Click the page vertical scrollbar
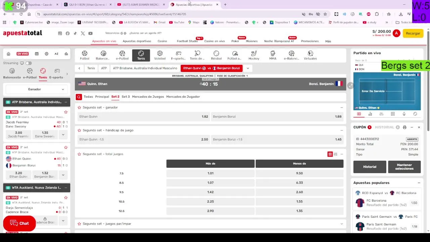This screenshot has width=430, height=242. (428, 81)
